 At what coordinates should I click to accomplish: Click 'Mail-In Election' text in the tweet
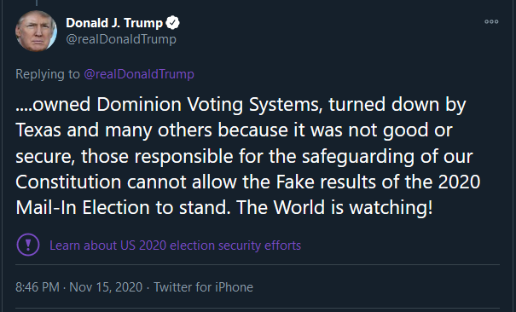83,207
